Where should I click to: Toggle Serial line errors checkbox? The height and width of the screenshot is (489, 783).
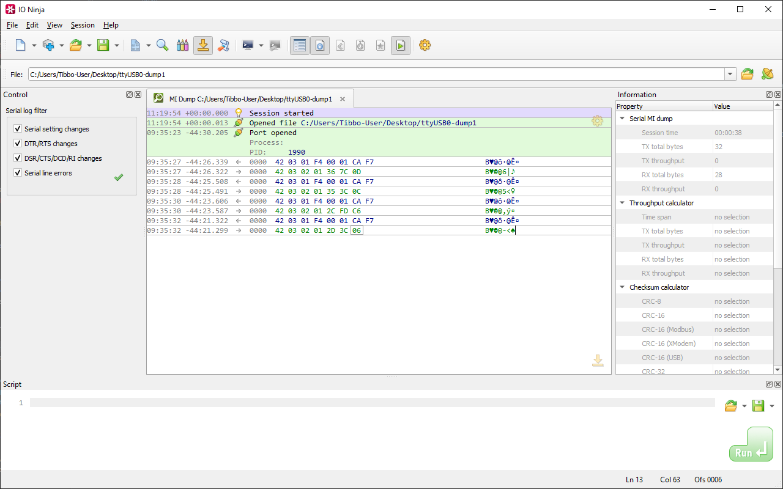[18, 173]
